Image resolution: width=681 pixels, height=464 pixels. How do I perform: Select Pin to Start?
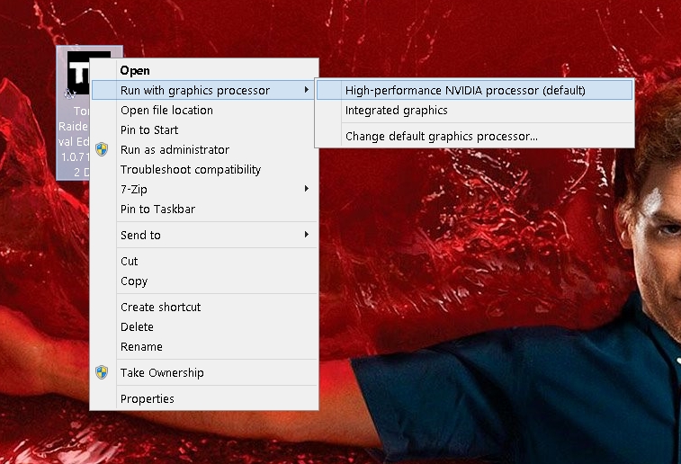[204, 129]
